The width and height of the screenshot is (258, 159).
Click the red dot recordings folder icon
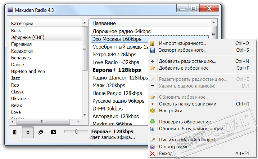coord(152,104)
